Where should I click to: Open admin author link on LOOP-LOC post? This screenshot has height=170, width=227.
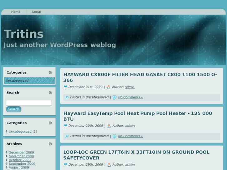(130, 164)
